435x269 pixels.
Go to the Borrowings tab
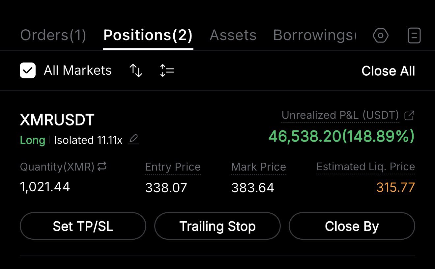[x=314, y=35]
